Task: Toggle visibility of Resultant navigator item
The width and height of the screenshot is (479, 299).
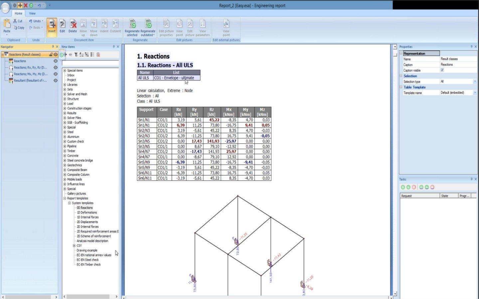Action: pos(56,80)
